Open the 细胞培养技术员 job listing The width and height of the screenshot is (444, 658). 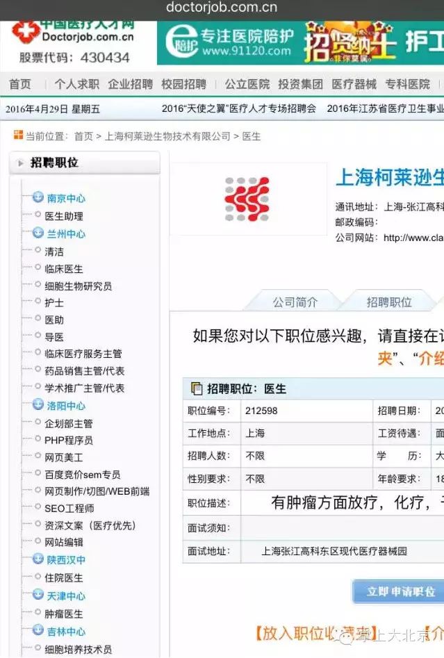(x=78, y=650)
